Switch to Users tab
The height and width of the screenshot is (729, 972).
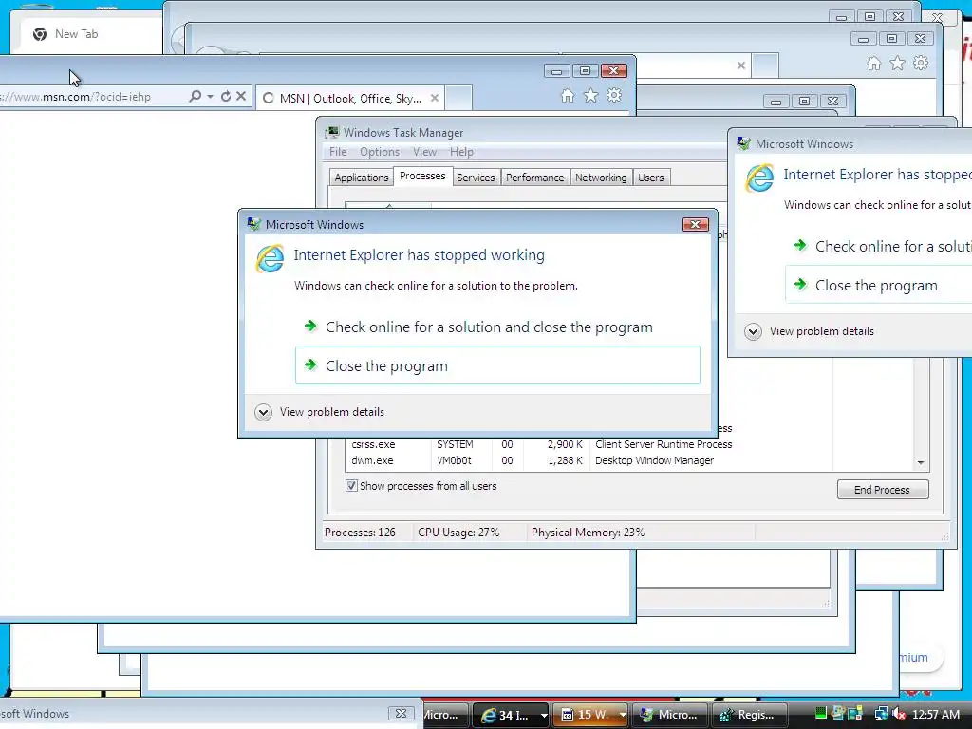tap(651, 178)
